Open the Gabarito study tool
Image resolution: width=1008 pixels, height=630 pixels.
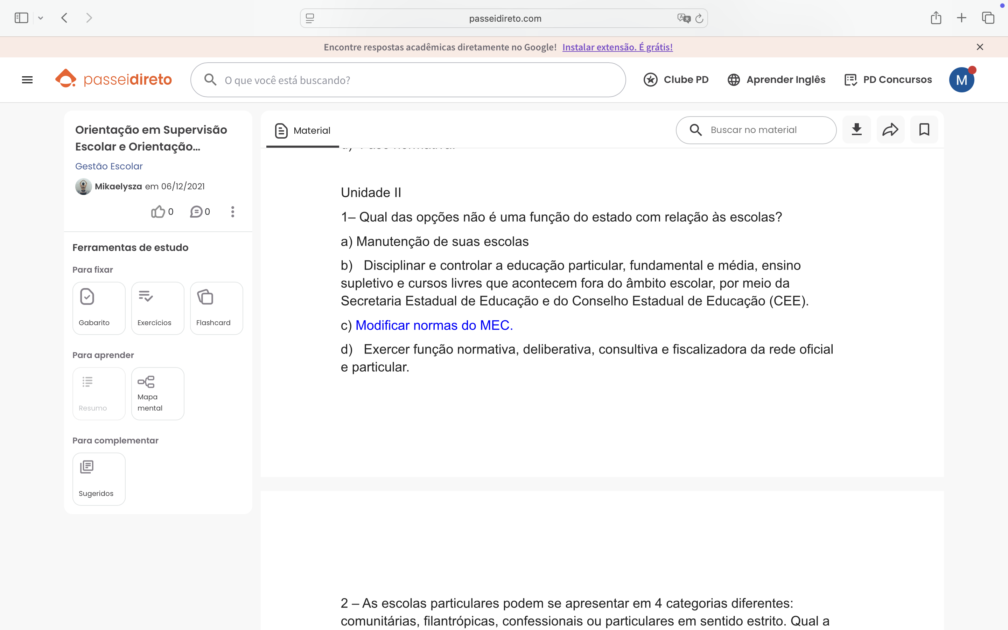click(x=99, y=308)
